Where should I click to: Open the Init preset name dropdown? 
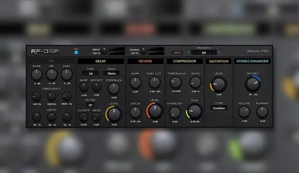click(x=204, y=53)
